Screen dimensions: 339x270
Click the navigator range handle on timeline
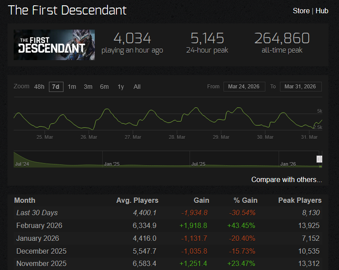pyautogui.click(x=319, y=159)
